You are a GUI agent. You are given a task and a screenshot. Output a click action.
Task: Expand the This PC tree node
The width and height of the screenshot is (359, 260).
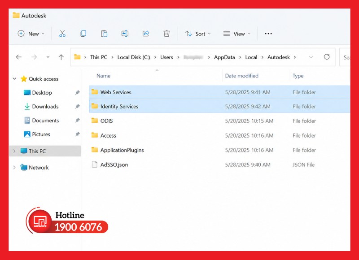(14, 151)
